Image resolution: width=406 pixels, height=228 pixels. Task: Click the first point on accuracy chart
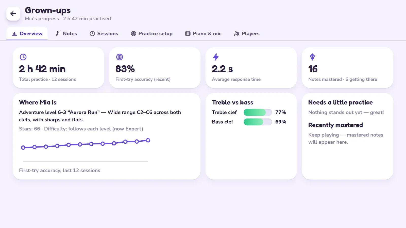23,147
